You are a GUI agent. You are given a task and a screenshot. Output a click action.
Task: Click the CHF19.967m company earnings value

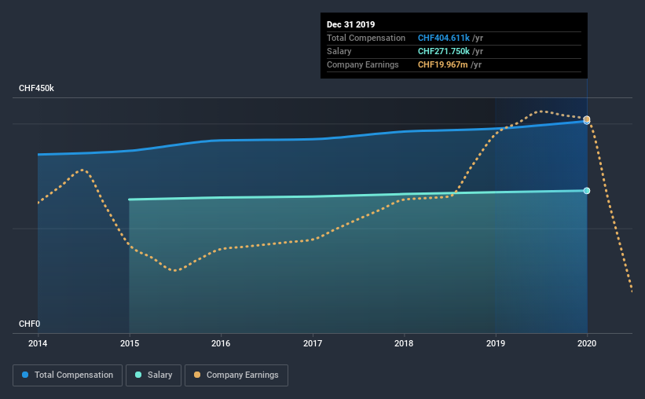pyautogui.click(x=443, y=64)
